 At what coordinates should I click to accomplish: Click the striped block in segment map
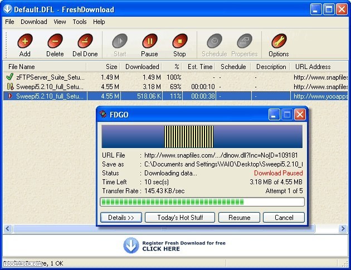(x=189, y=136)
